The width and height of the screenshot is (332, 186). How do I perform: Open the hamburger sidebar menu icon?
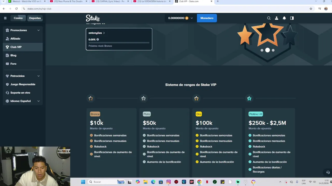click(5, 18)
